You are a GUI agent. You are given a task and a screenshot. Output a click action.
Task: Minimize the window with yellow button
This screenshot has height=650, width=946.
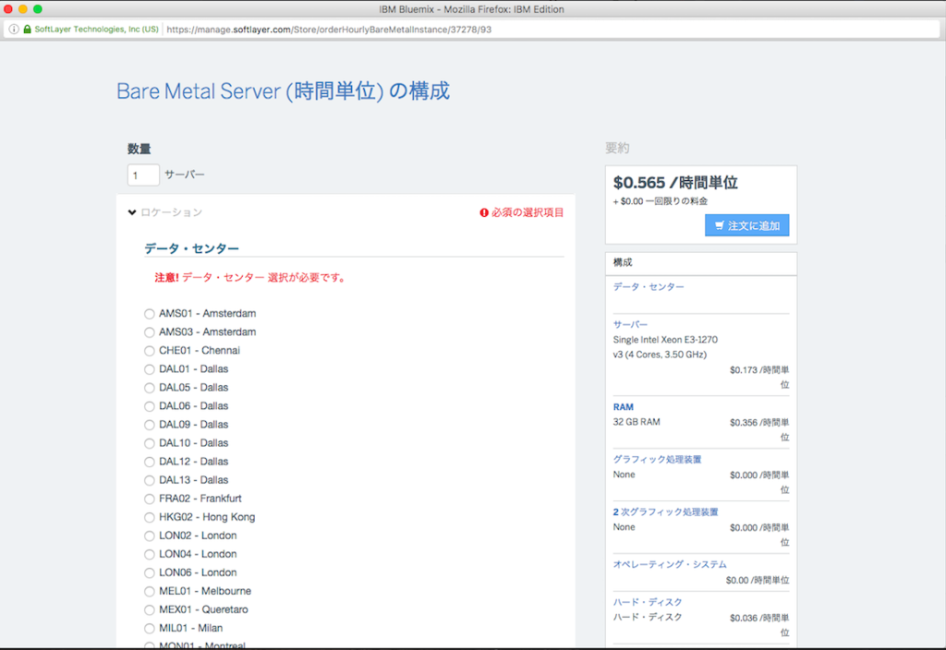[x=23, y=8]
